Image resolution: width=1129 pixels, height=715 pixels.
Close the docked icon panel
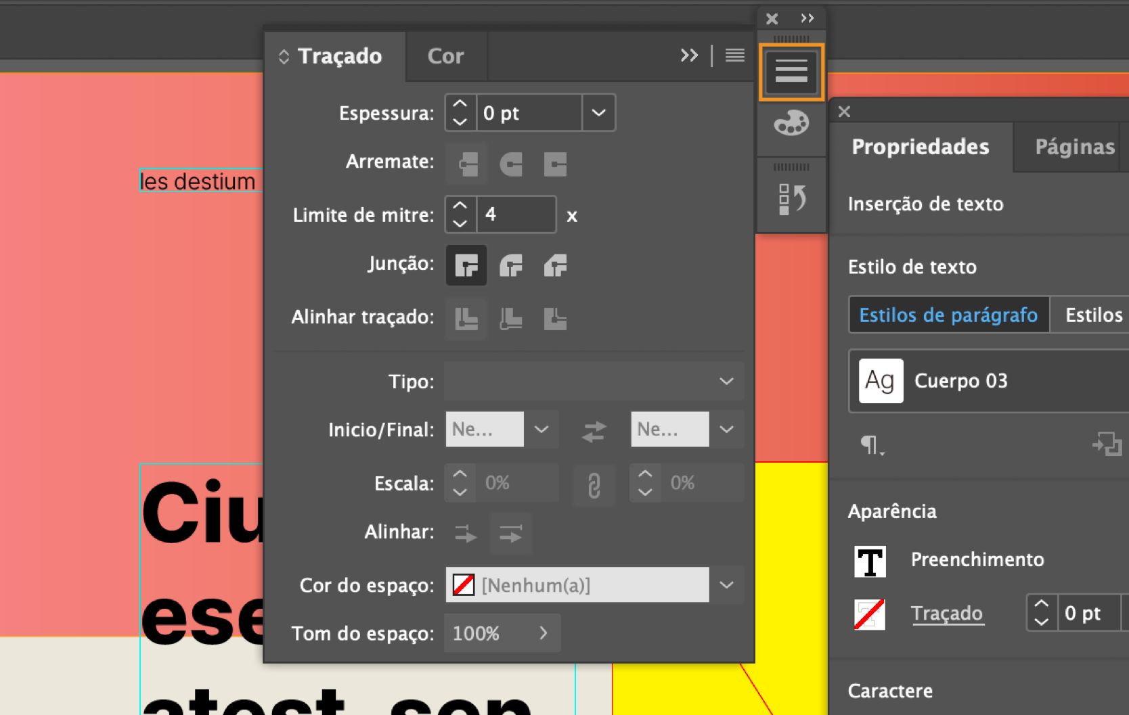pos(772,19)
